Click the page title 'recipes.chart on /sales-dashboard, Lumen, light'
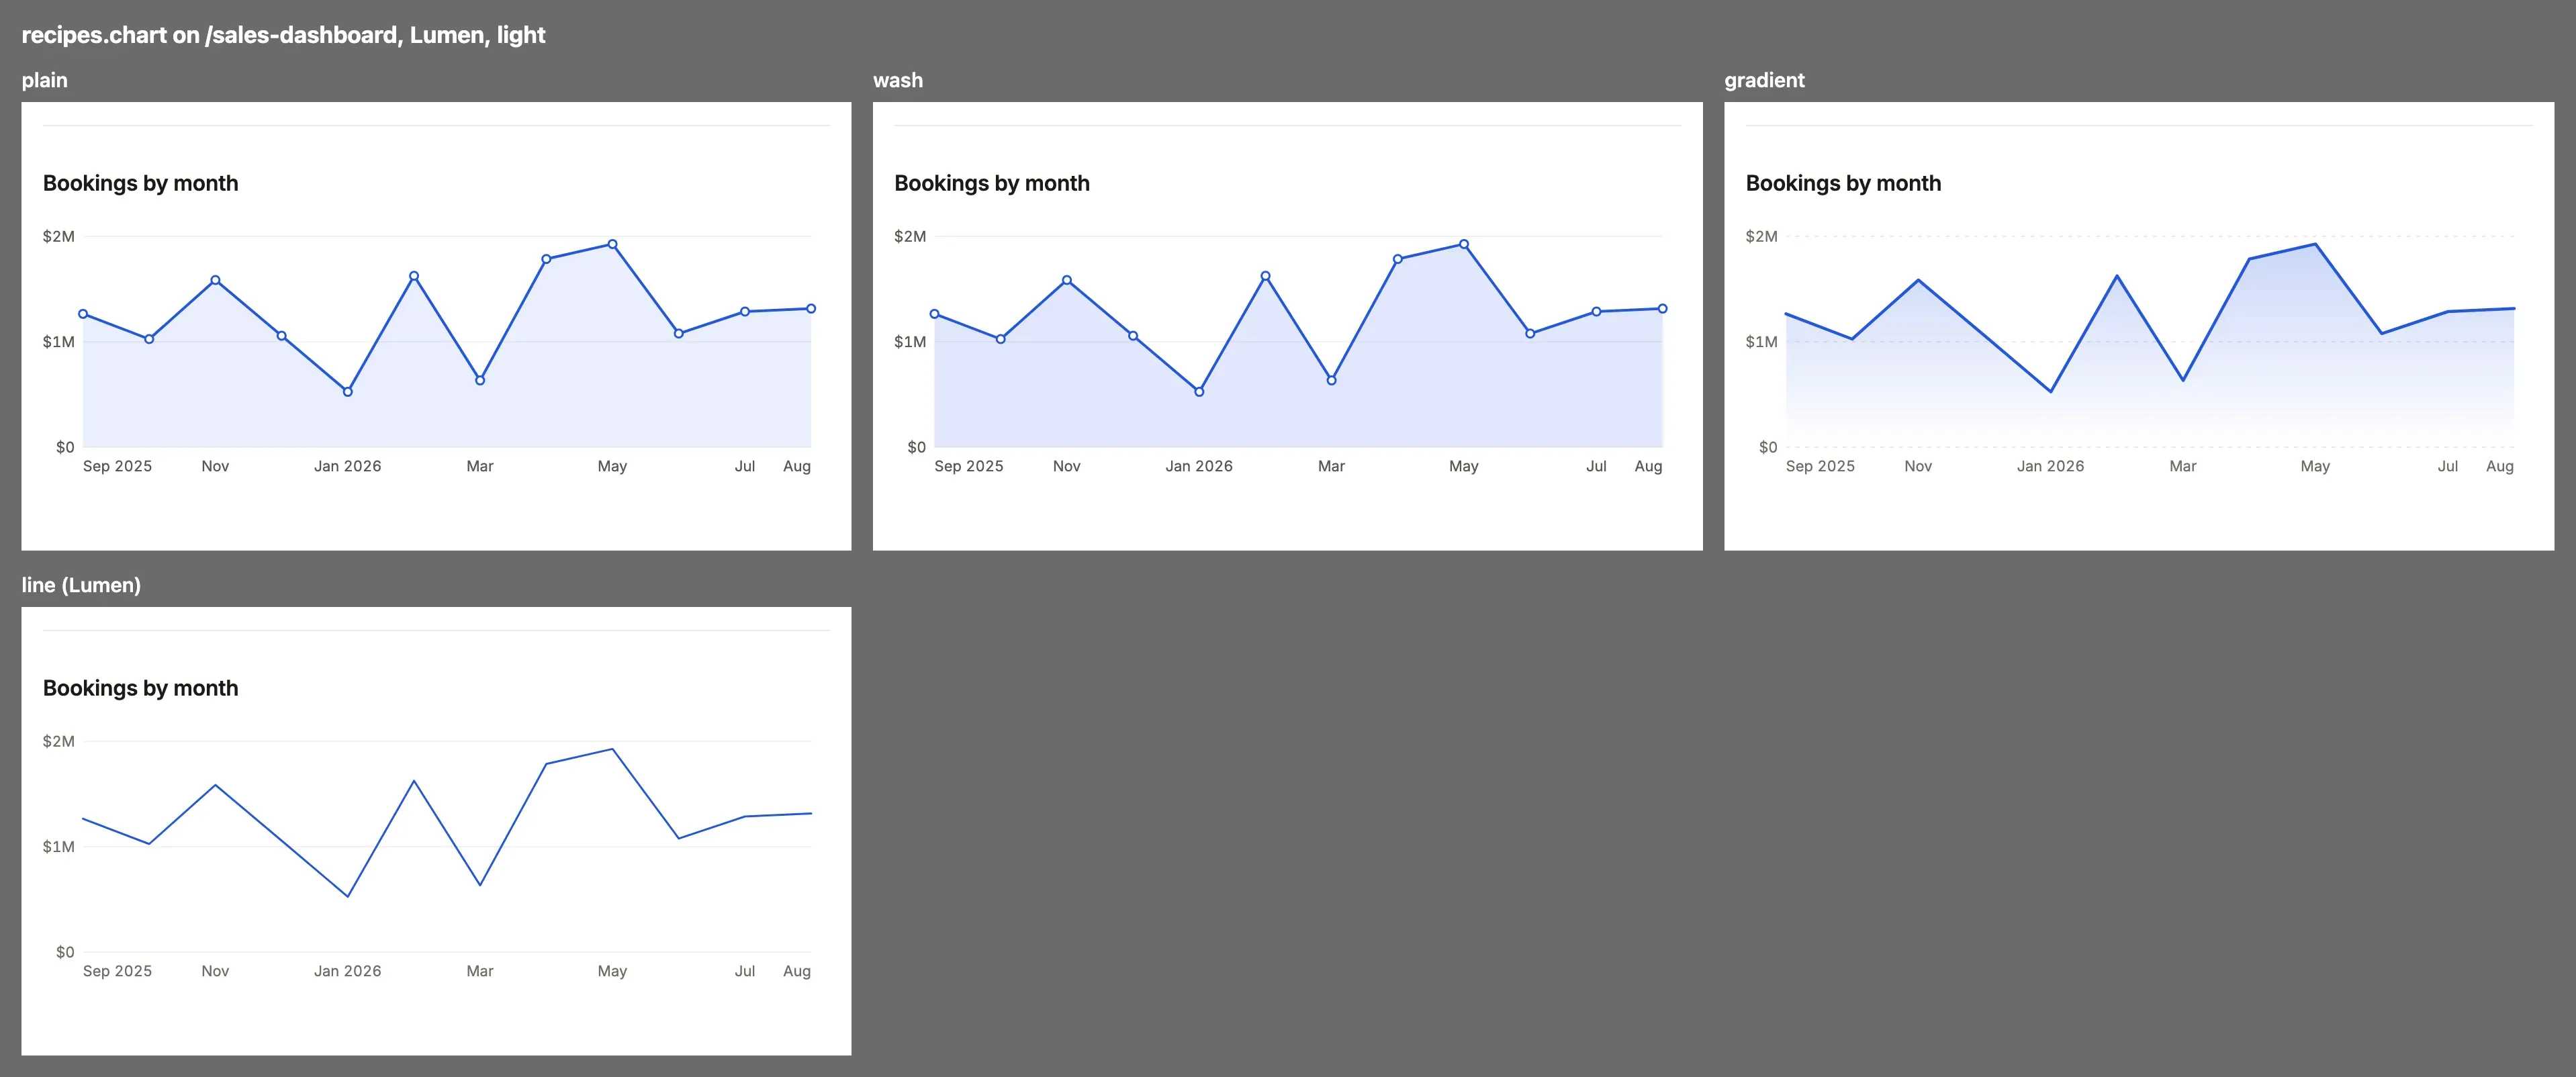 click(283, 35)
